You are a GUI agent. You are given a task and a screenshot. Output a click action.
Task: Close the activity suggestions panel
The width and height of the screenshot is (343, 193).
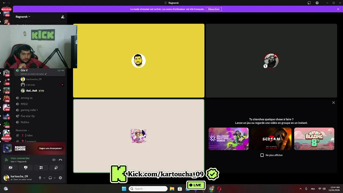(x=333, y=103)
